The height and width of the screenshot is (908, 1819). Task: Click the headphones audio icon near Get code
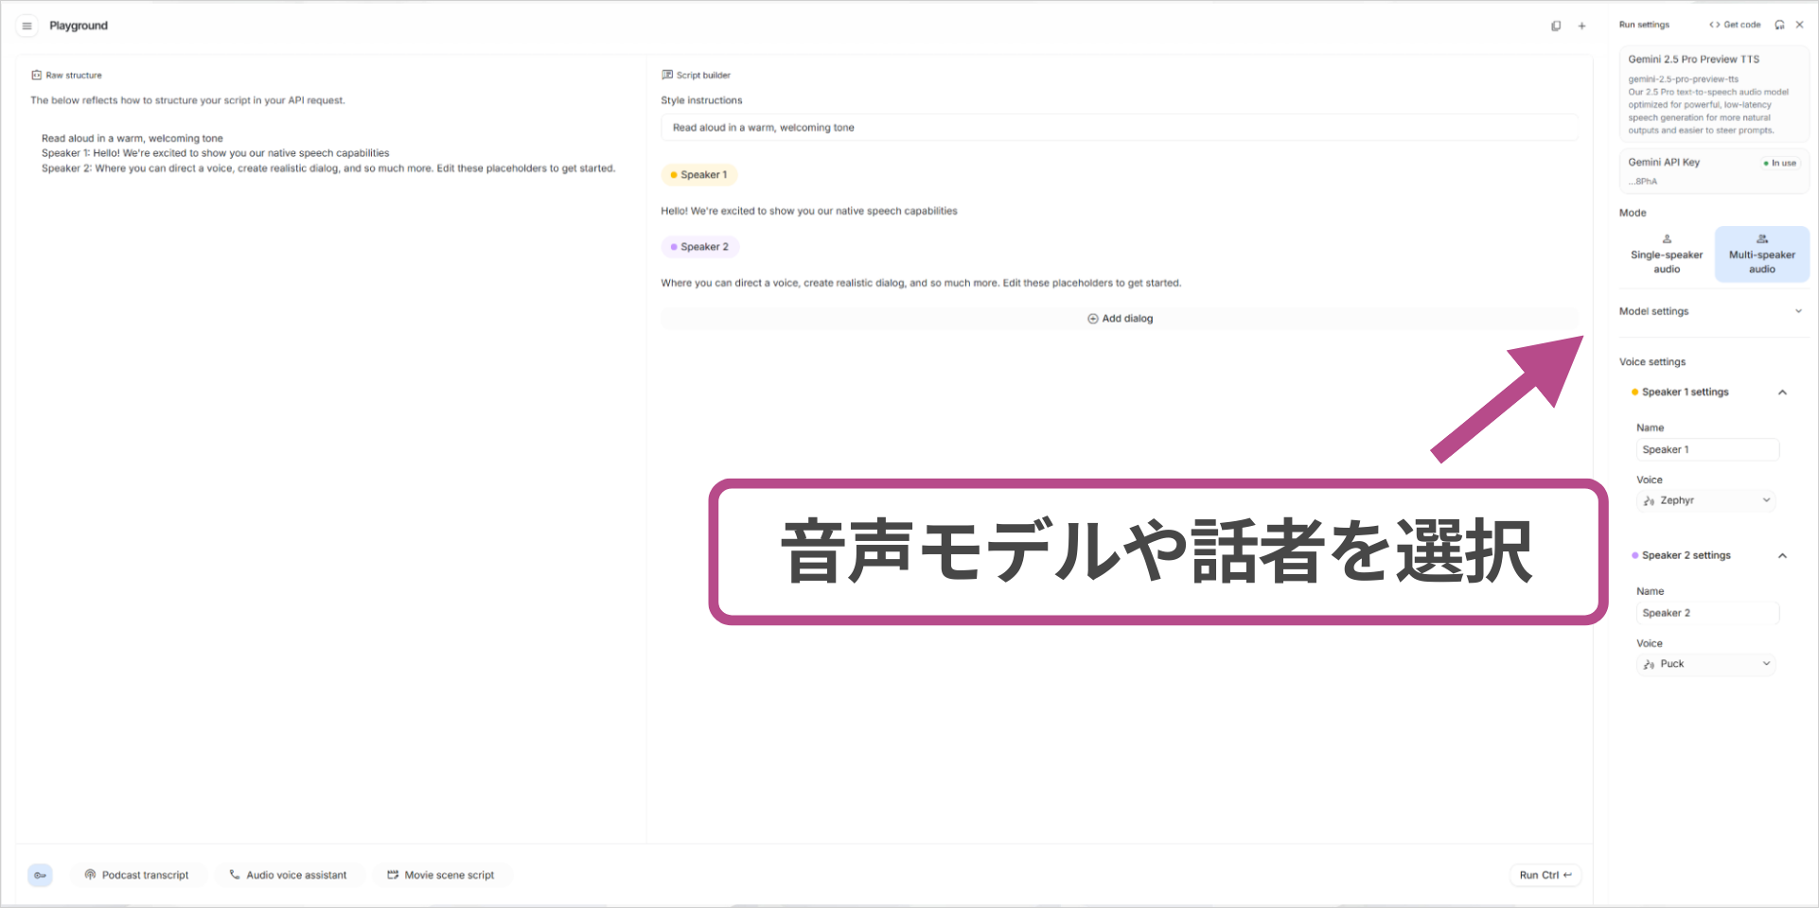[x=1780, y=25]
